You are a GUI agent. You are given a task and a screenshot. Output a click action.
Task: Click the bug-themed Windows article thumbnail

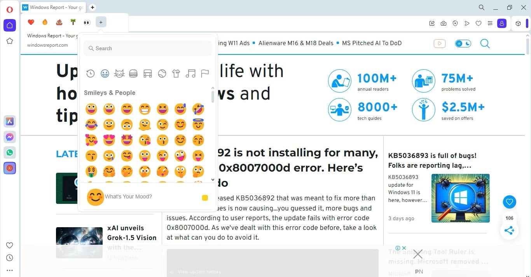coord(461,198)
